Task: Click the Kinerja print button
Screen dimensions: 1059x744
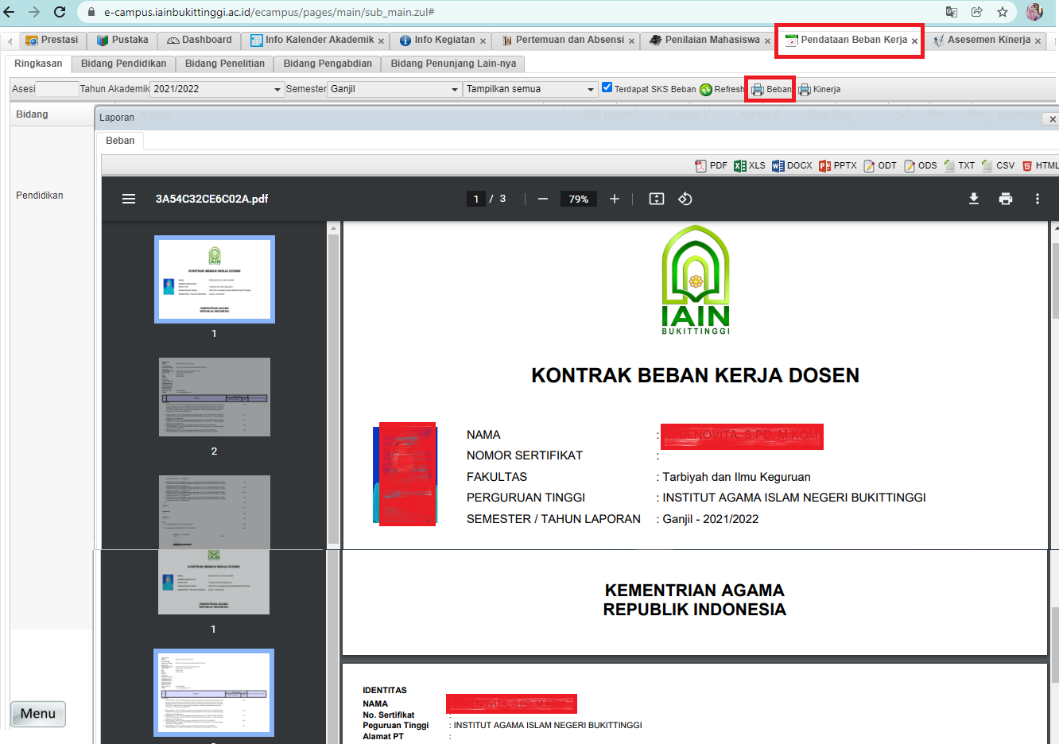Action: click(819, 89)
